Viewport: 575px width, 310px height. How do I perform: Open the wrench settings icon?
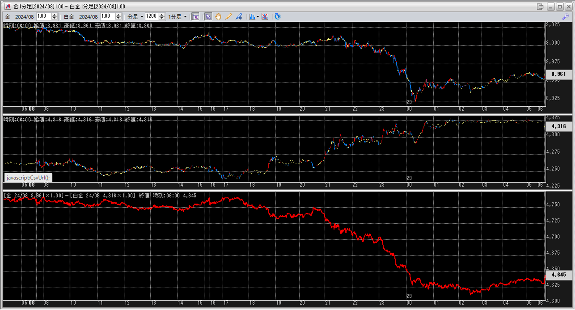pyautogui.click(x=565, y=17)
